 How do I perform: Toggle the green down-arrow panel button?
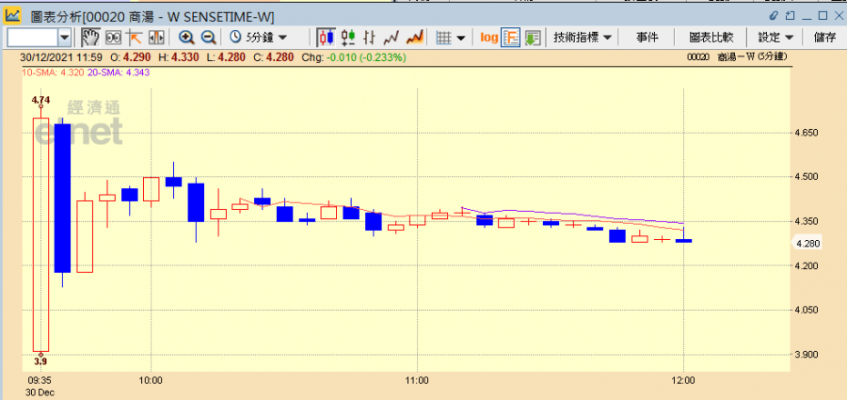[533, 38]
